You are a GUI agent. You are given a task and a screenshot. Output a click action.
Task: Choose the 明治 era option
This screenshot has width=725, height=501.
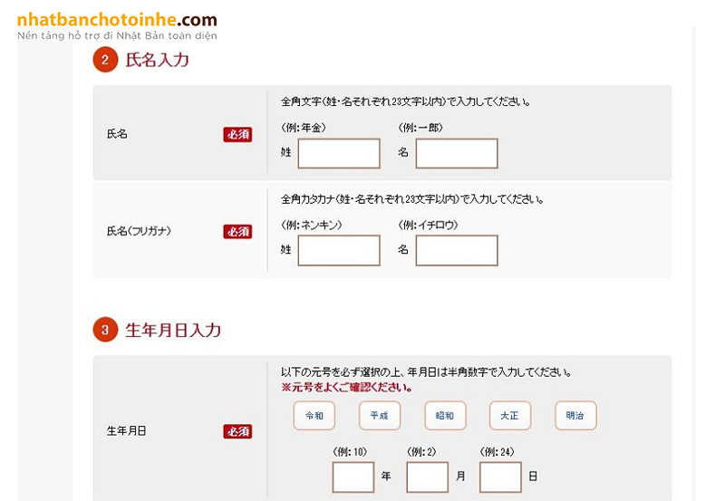[x=575, y=416]
